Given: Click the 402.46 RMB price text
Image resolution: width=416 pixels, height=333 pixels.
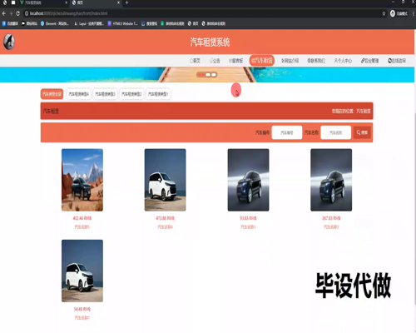Looking at the screenshot, I should [82, 218].
